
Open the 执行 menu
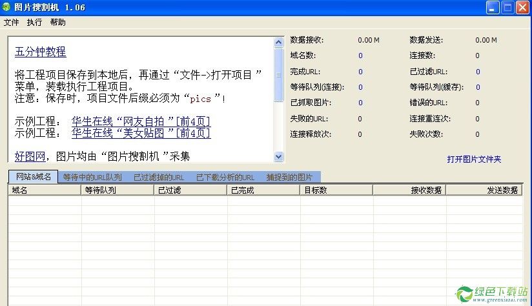point(34,23)
